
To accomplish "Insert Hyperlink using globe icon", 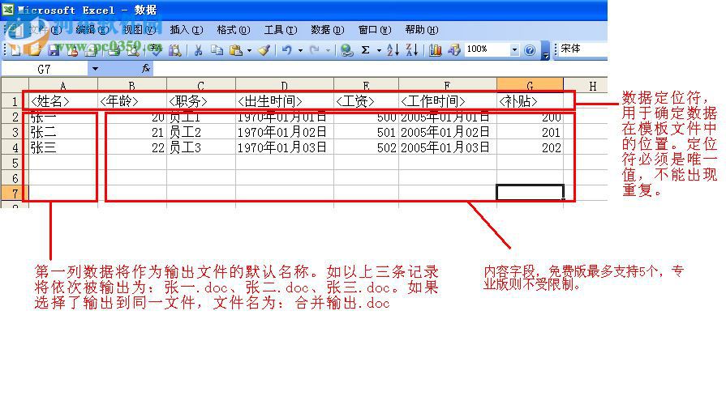I will pyautogui.click(x=346, y=49).
